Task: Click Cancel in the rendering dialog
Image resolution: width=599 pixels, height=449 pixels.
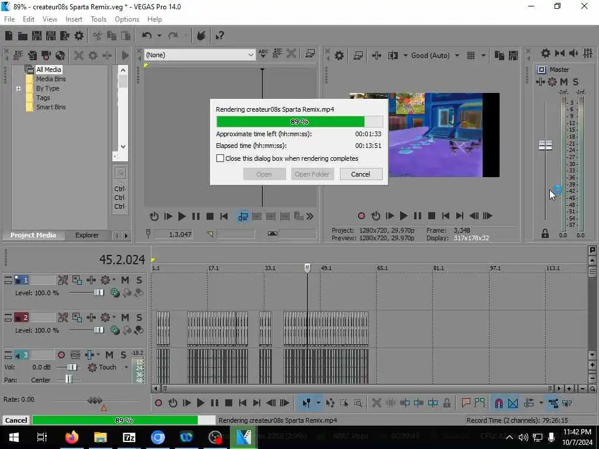Action: coord(360,174)
